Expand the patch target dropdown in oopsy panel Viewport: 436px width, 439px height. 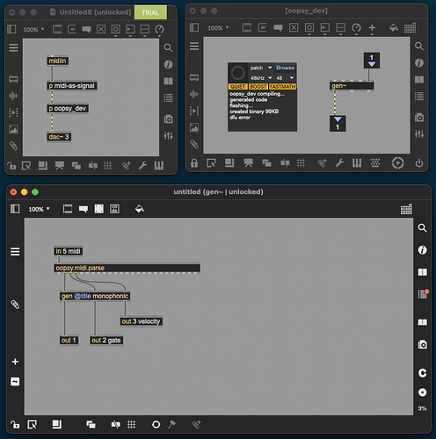[x=261, y=68]
